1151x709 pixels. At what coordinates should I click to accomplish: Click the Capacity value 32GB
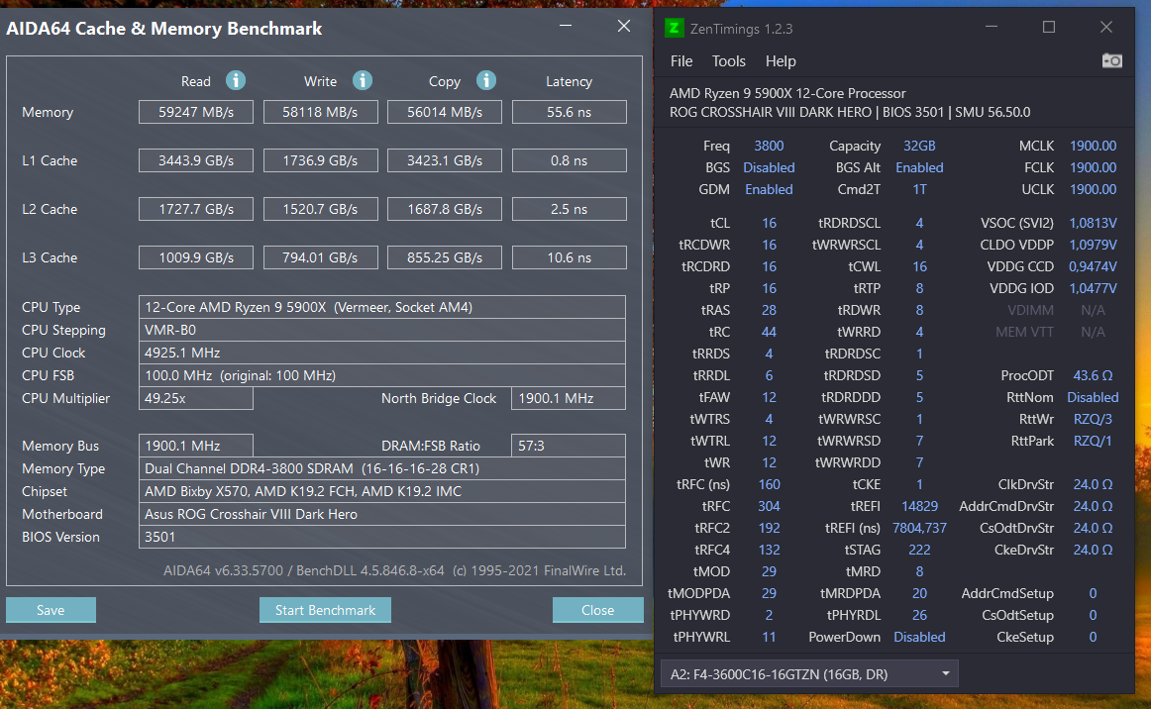919,146
